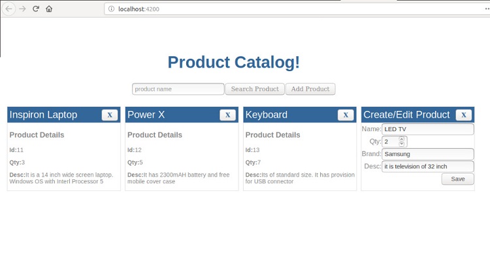Close the Inspiron Laptop card
This screenshot has height=255, width=490.
(110, 115)
